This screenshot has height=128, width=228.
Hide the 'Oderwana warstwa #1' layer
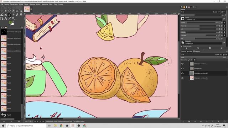182,78
